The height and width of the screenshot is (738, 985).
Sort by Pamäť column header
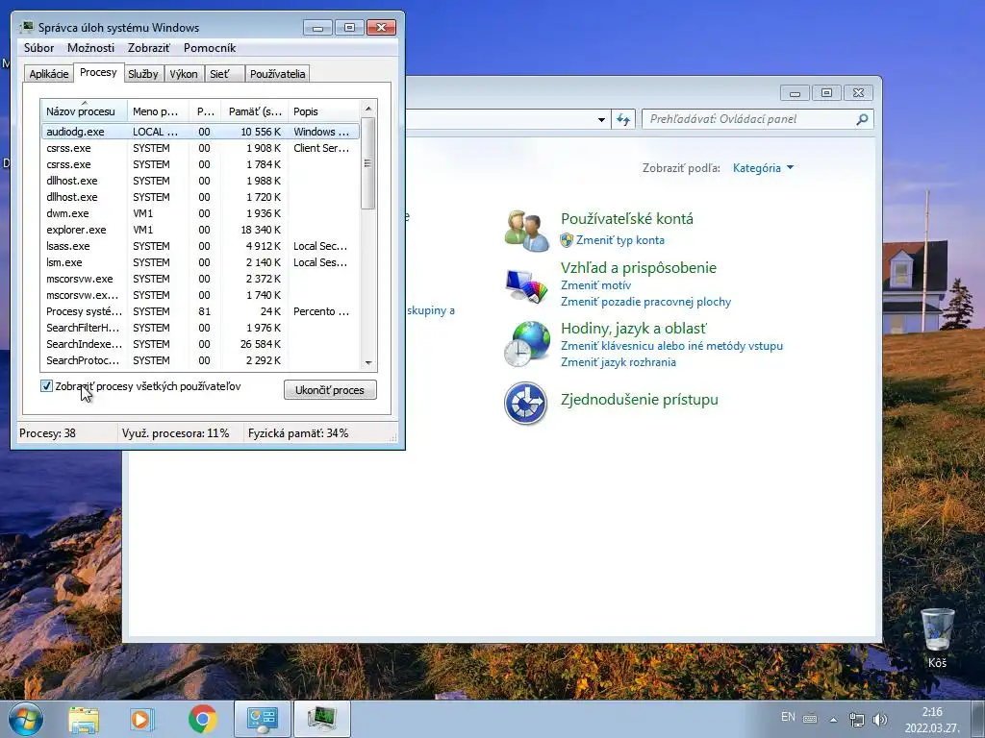(x=254, y=111)
